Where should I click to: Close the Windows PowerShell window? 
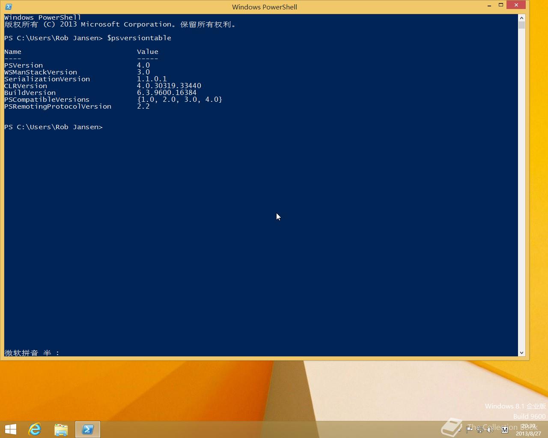[x=516, y=5]
